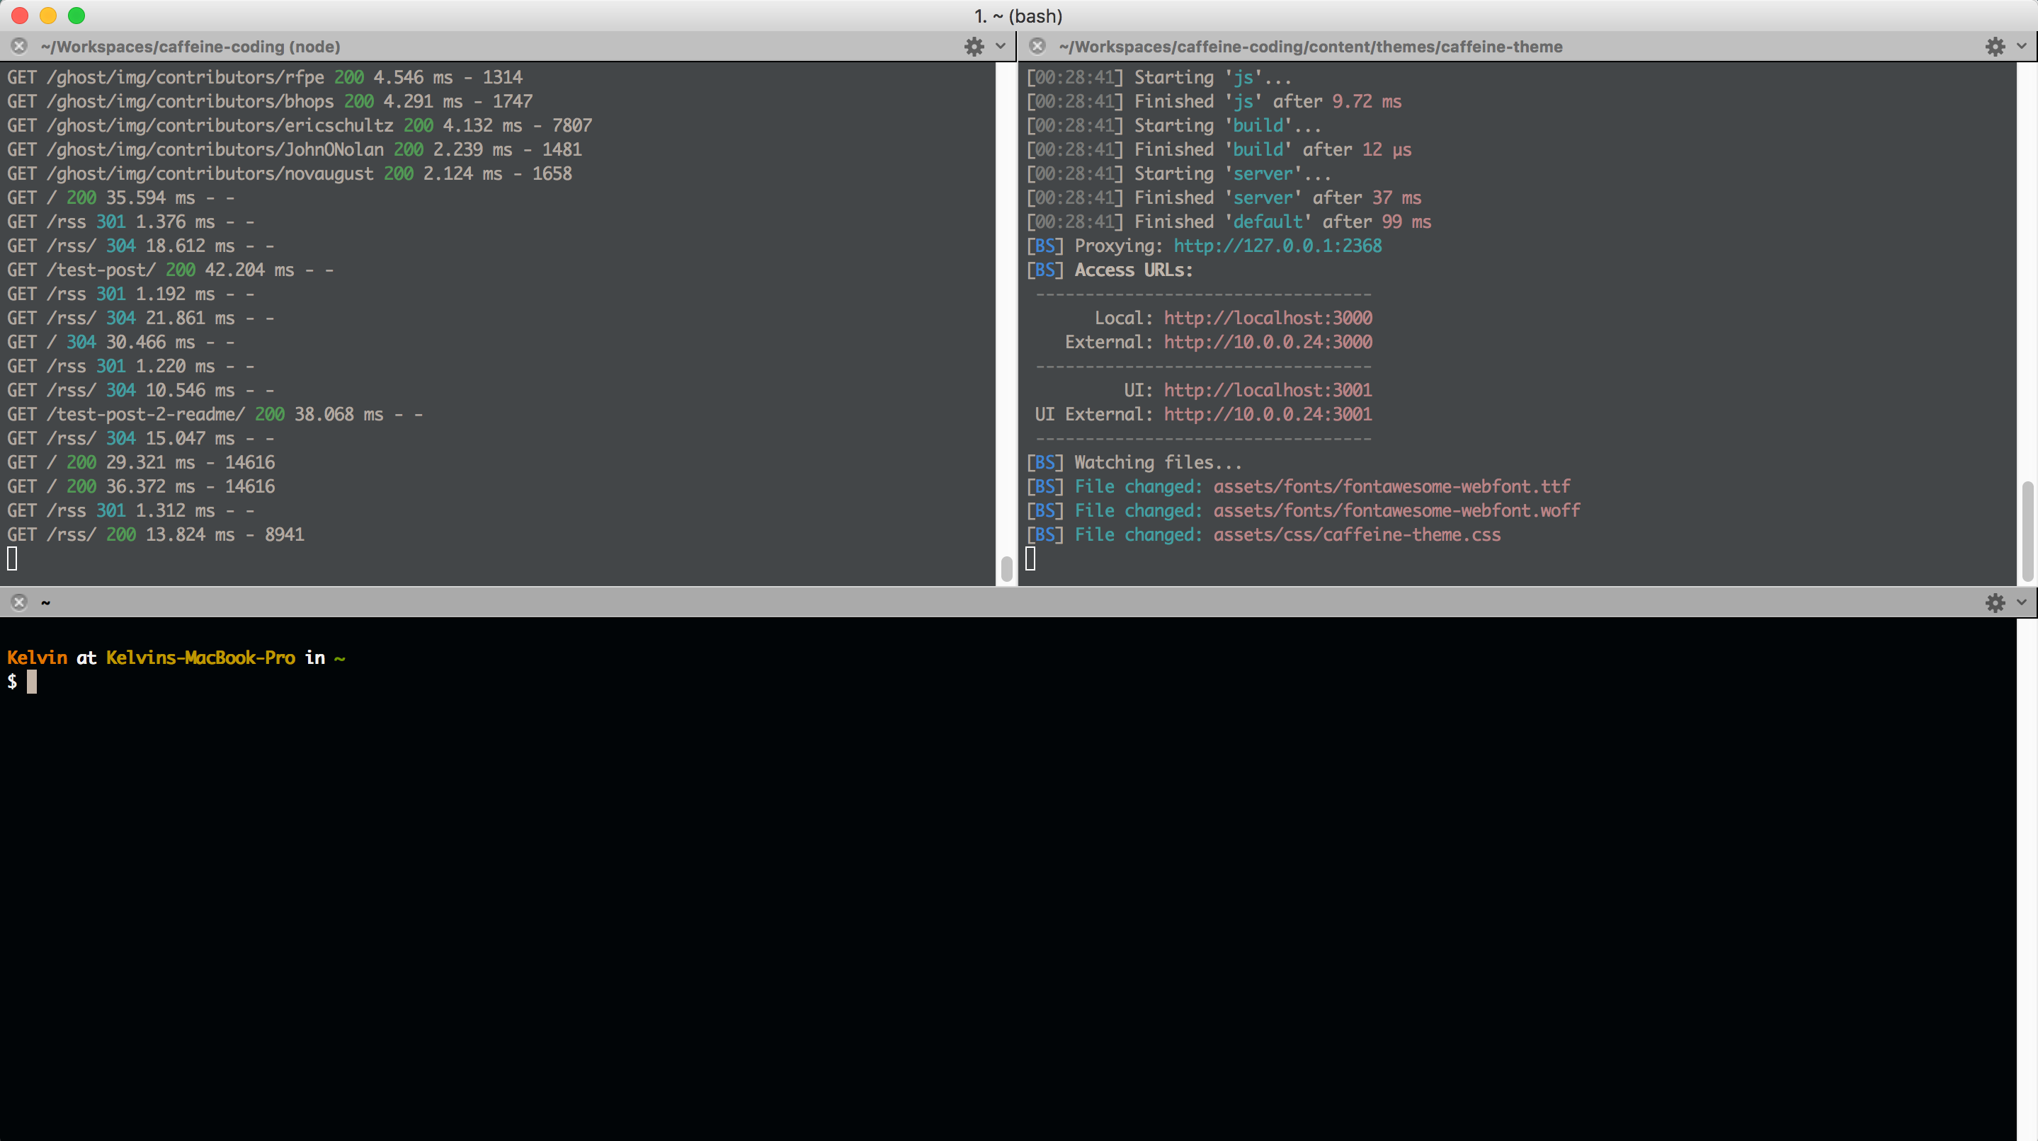The height and width of the screenshot is (1141, 2038).
Task: Open the proxying http://127.0.0.1:2368 URL
Action: point(1277,246)
